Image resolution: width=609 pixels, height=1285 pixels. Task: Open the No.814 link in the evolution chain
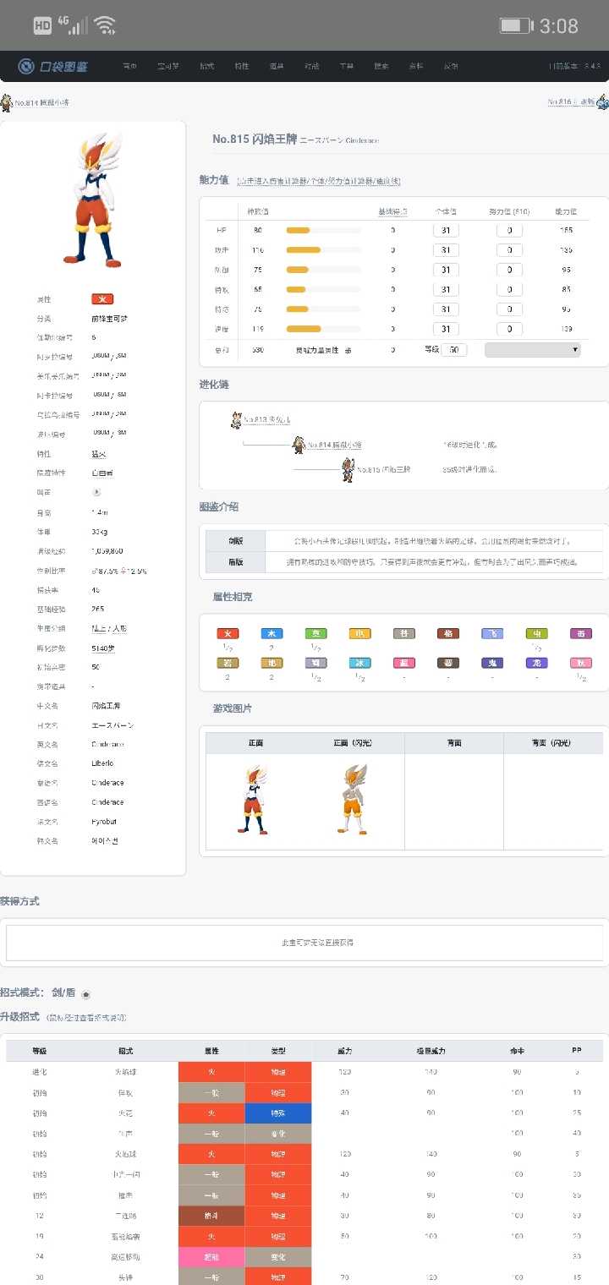(335, 445)
